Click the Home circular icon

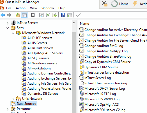[114, 4]
